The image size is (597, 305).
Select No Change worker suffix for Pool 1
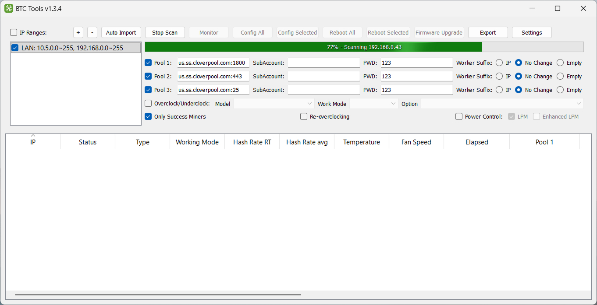point(519,63)
